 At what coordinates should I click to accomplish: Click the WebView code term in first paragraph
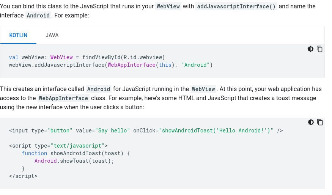point(168,6)
